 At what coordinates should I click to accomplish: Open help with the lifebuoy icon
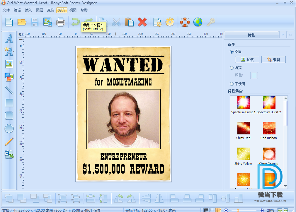(x=185, y=22)
